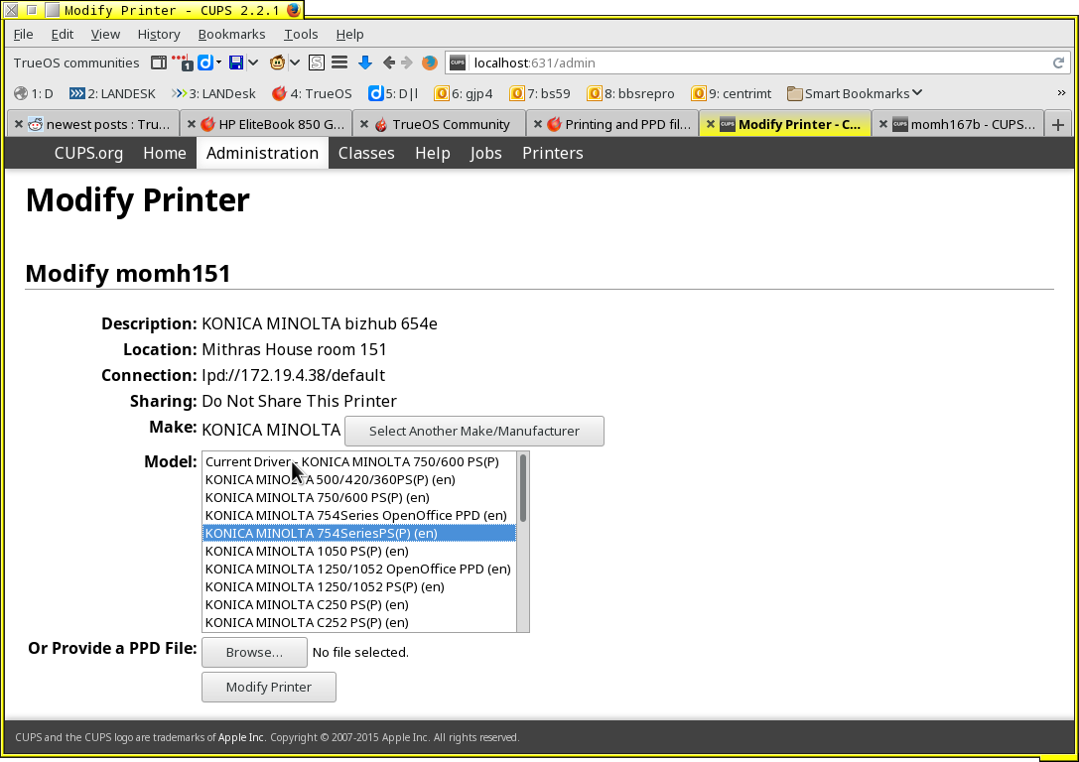Open '9: centrimt' bookmark
1079x762 pixels.
732,93
